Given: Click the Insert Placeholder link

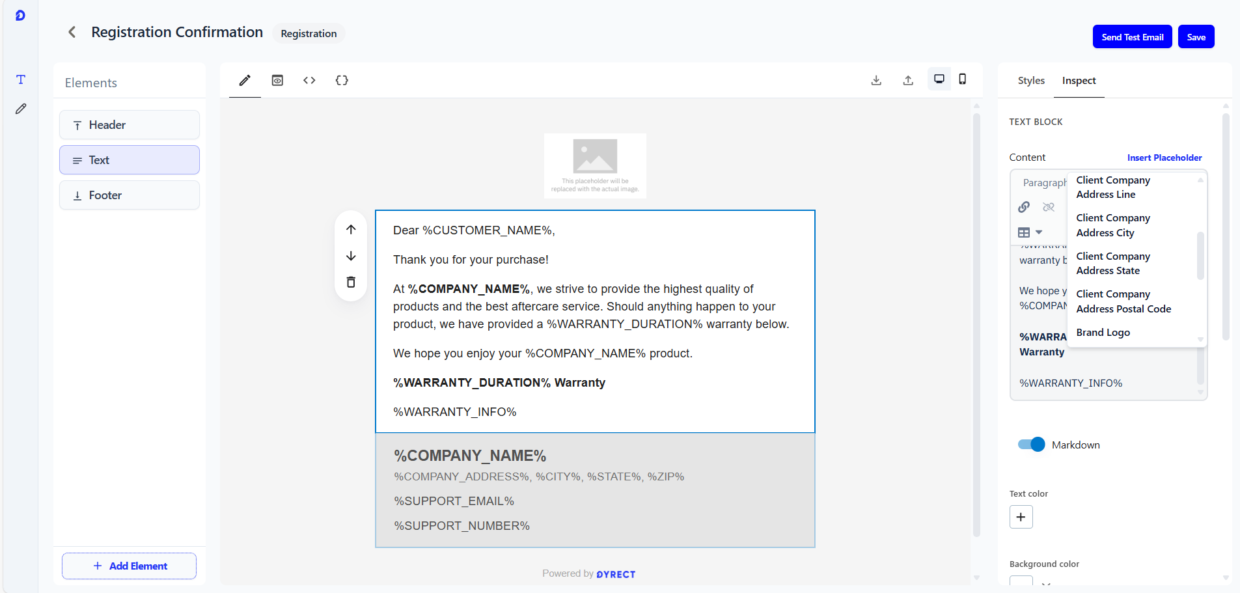Looking at the screenshot, I should click(x=1164, y=158).
